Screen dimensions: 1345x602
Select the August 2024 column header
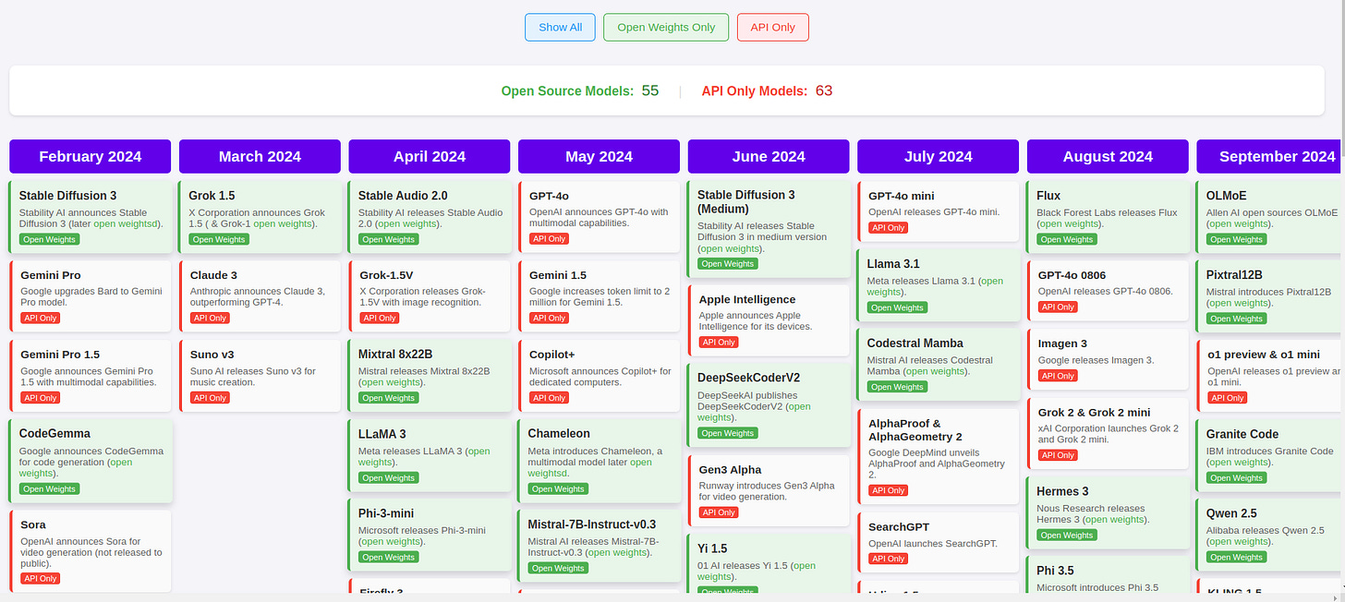1108,156
